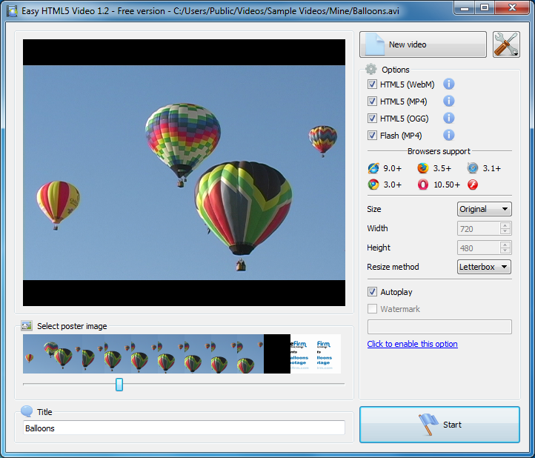Image resolution: width=535 pixels, height=458 pixels.
Task: Click the Start conversion button
Action: pos(439,425)
